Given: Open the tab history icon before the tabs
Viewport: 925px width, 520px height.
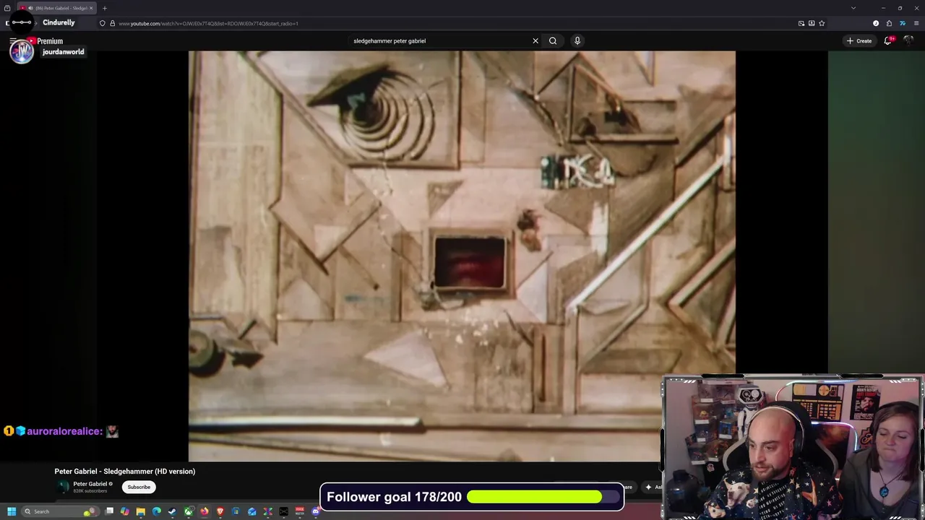Looking at the screenshot, I should 7,8.
